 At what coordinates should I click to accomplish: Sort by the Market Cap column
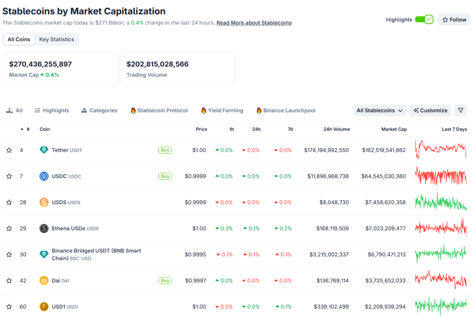(x=394, y=129)
